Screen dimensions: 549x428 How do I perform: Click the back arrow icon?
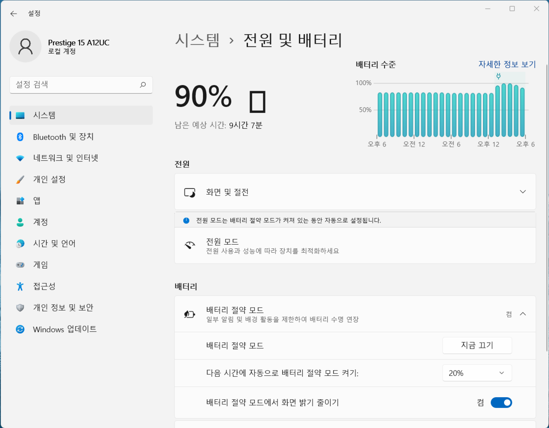(14, 14)
